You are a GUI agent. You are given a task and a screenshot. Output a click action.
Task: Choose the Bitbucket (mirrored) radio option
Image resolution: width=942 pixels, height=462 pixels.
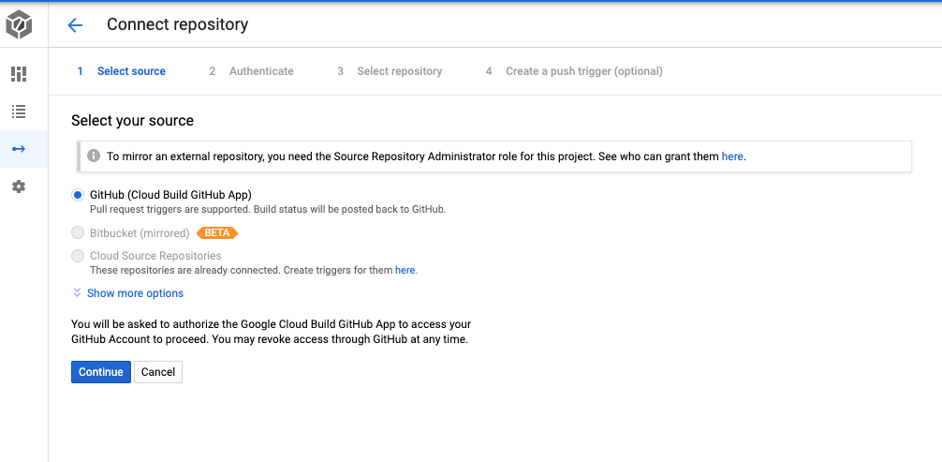pyautogui.click(x=78, y=232)
